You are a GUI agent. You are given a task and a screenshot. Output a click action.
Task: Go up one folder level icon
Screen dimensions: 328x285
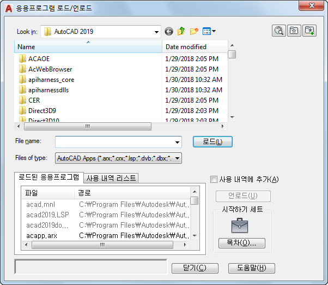coord(181,31)
